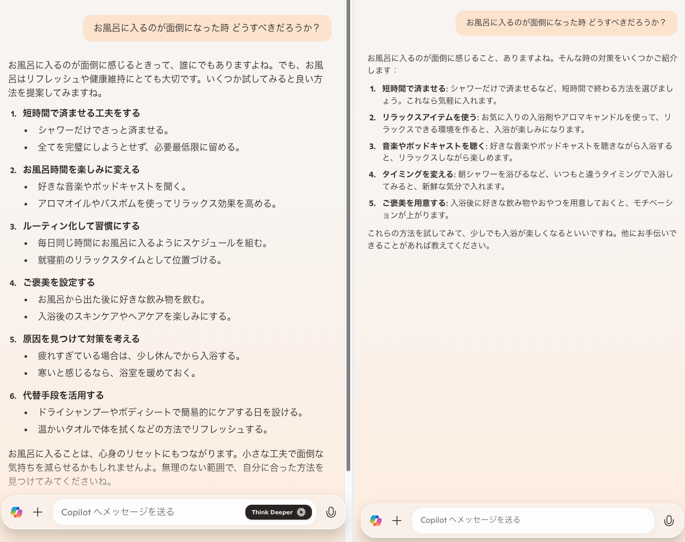Click bullet '就寝前のリラックスタイムとして位置づける。'
This screenshot has width=685, height=542.
tap(130, 260)
